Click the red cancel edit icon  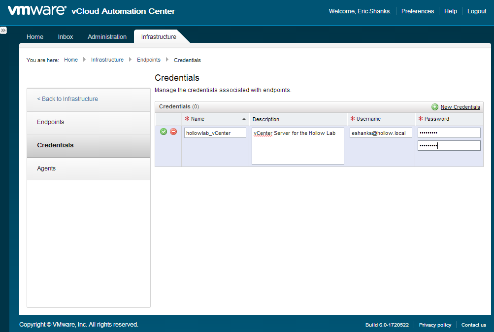[173, 132]
